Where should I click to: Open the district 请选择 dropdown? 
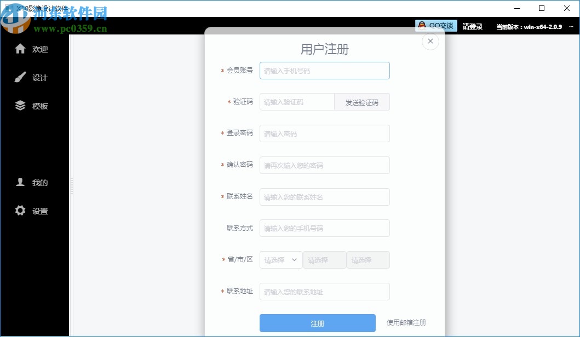point(367,260)
